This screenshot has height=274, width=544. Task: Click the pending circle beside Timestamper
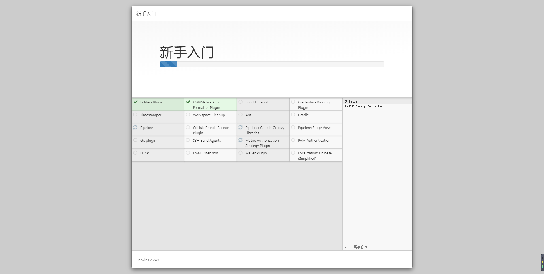coord(135,115)
